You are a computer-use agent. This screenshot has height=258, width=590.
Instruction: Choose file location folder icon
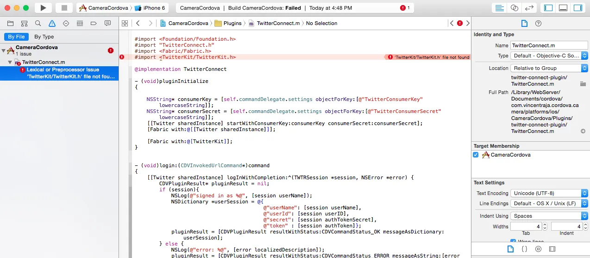(x=583, y=84)
